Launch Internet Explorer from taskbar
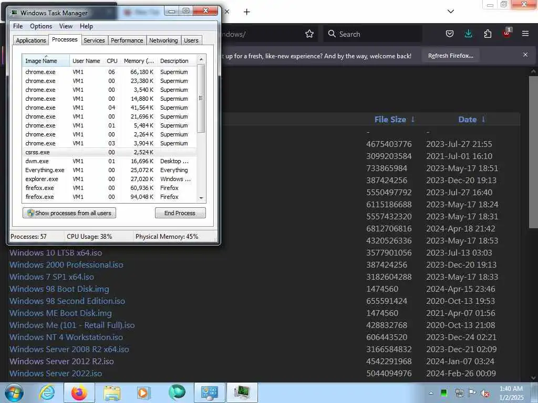538x403 pixels. [47, 393]
